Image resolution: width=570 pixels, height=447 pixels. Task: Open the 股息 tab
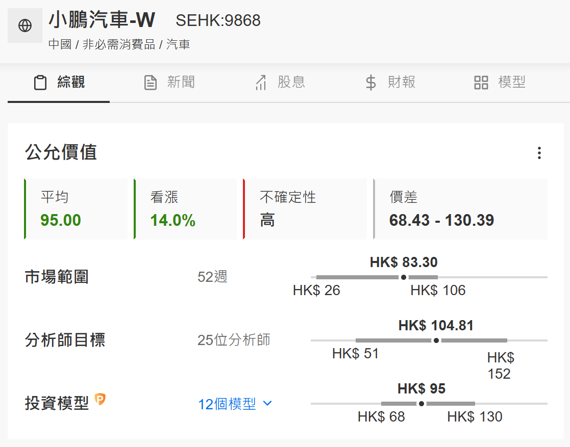point(280,83)
